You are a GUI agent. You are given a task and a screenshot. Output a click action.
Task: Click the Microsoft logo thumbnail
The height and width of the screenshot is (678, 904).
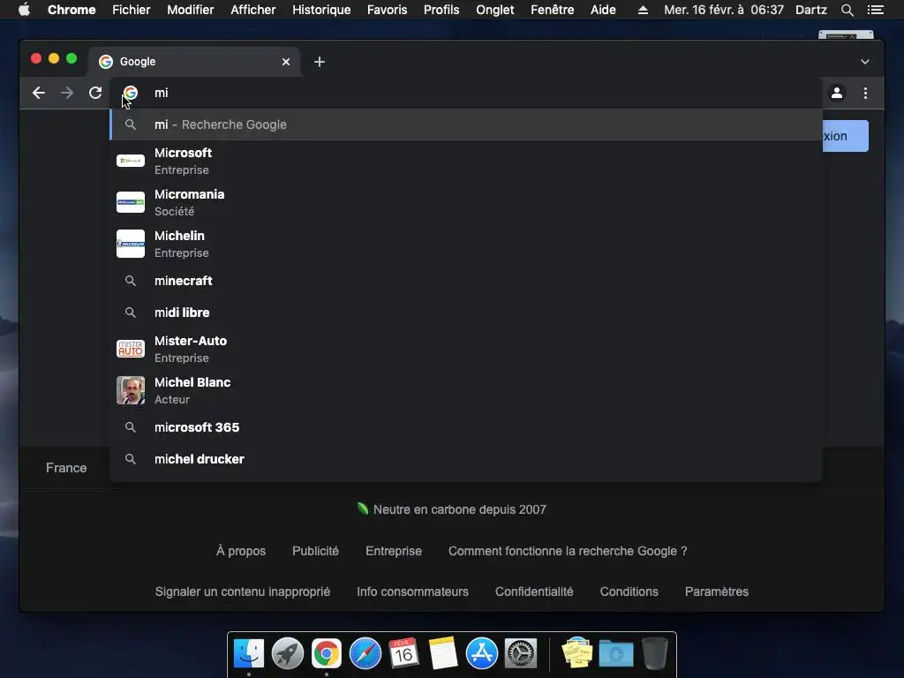click(x=131, y=161)
